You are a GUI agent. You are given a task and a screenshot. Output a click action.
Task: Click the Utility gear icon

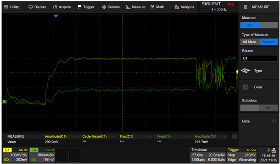click(x=6, y=7)
